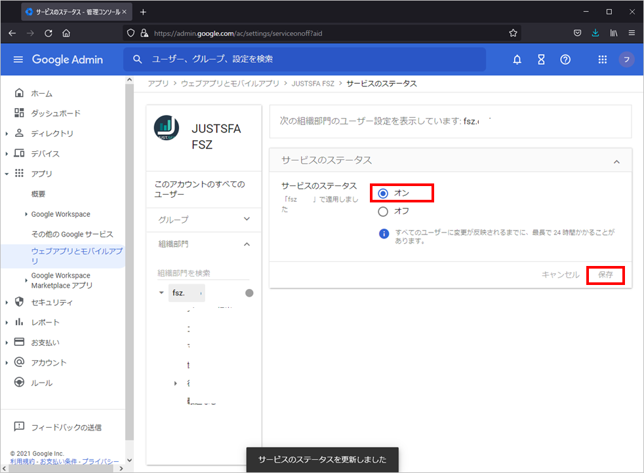644x473 pixels.
Task: Select the オフ radio button
Action: pyautogui.click(x=384, y=212)
